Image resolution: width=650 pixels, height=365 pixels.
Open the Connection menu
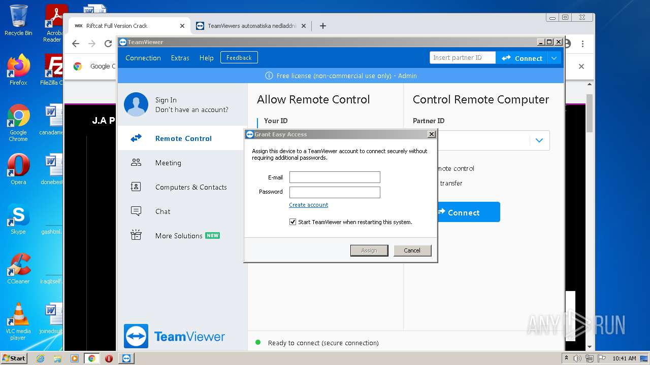click(x=143, y=58)
